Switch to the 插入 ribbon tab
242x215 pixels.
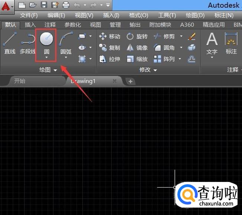point(30,25)
